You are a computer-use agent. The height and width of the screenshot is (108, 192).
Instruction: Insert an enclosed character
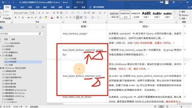coord(61,17)
